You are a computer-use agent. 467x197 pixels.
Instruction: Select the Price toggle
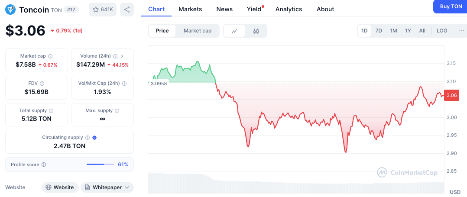click(162, 31)
